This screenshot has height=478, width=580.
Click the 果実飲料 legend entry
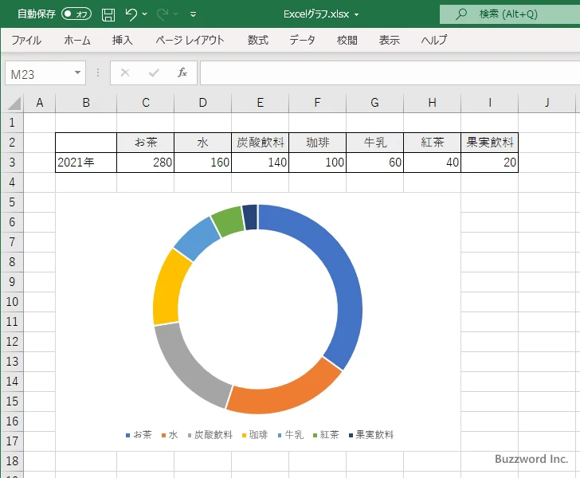(x=371, y=435)
